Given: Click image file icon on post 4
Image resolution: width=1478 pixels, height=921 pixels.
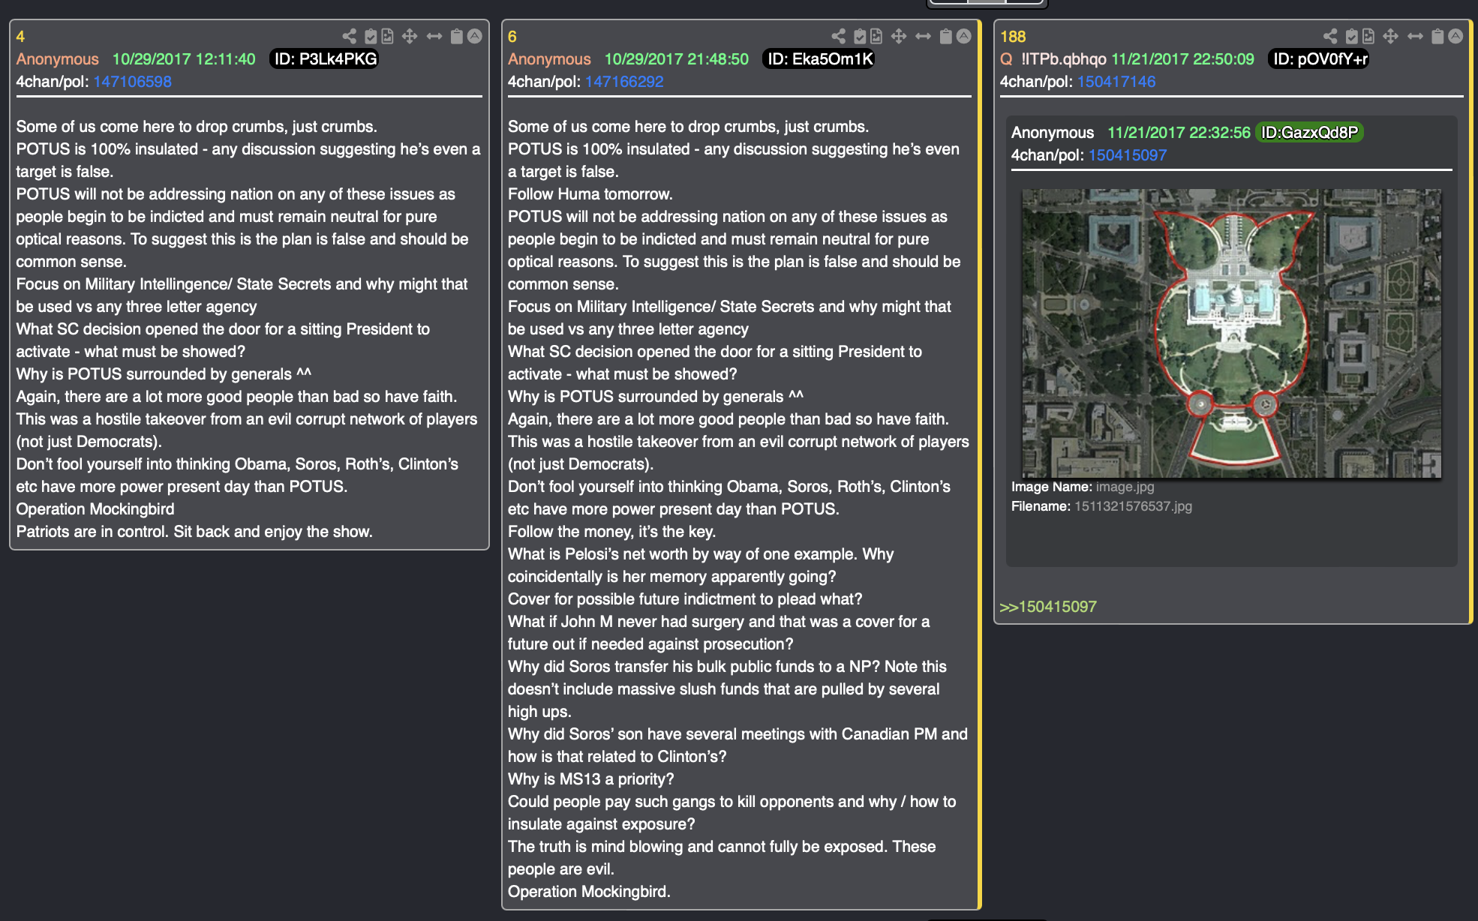Looking at the screenshot, I should tap(387, 36).
